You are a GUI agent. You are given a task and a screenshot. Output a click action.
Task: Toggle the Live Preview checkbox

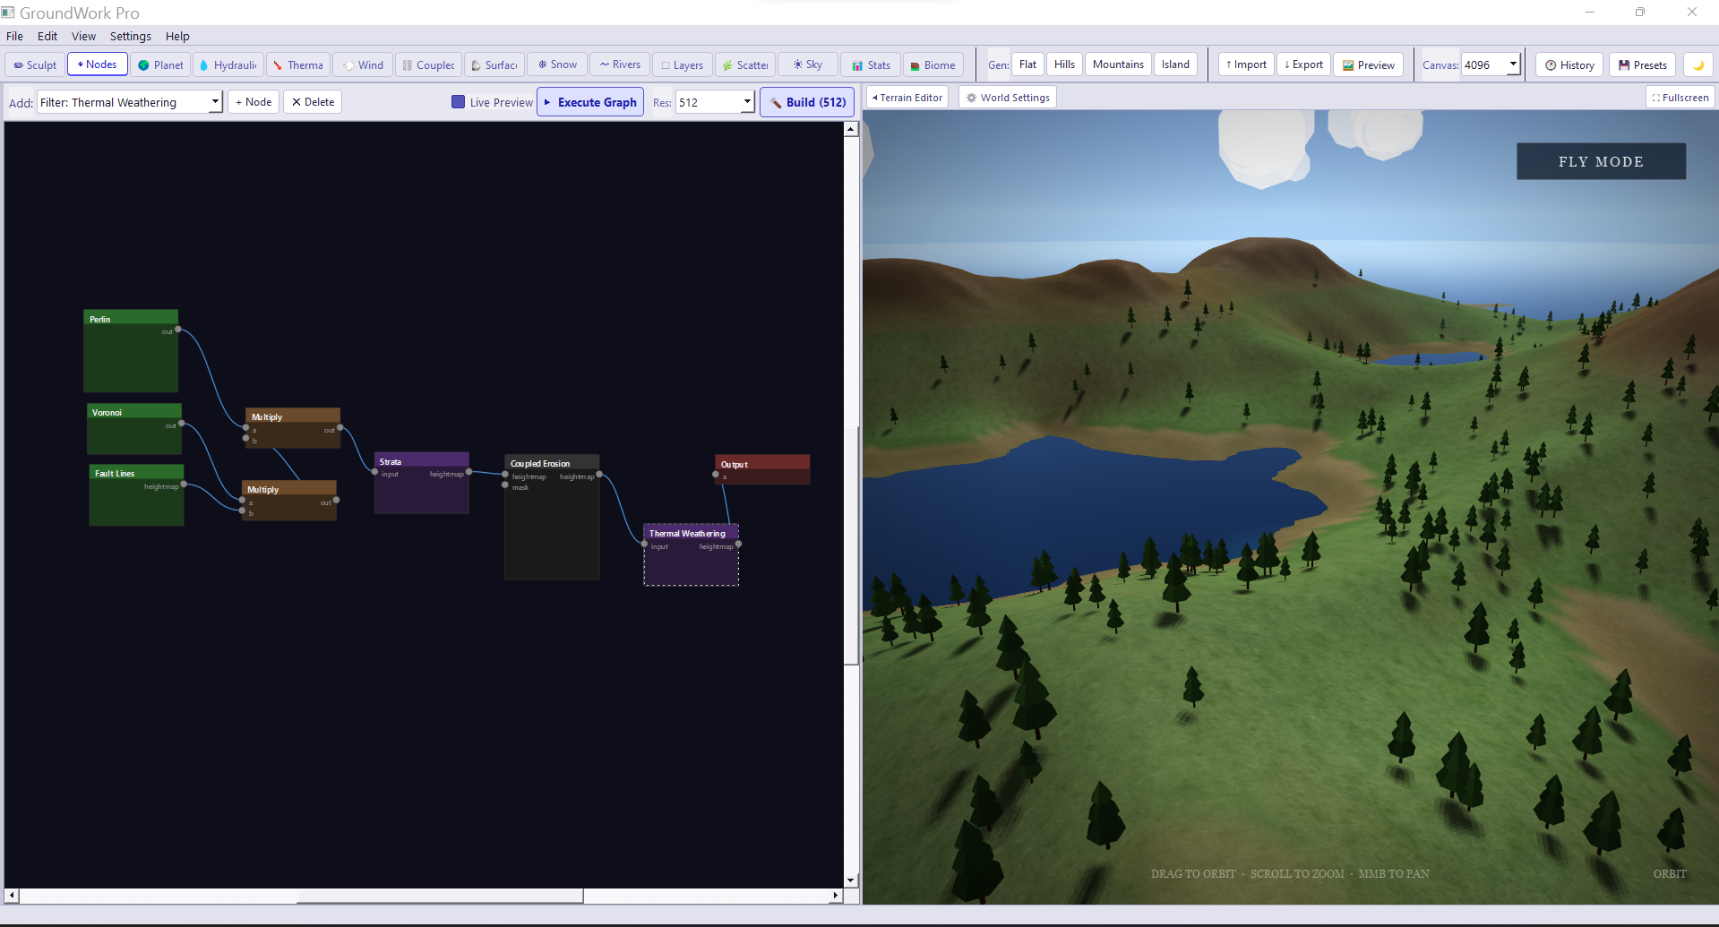point(458,102)
